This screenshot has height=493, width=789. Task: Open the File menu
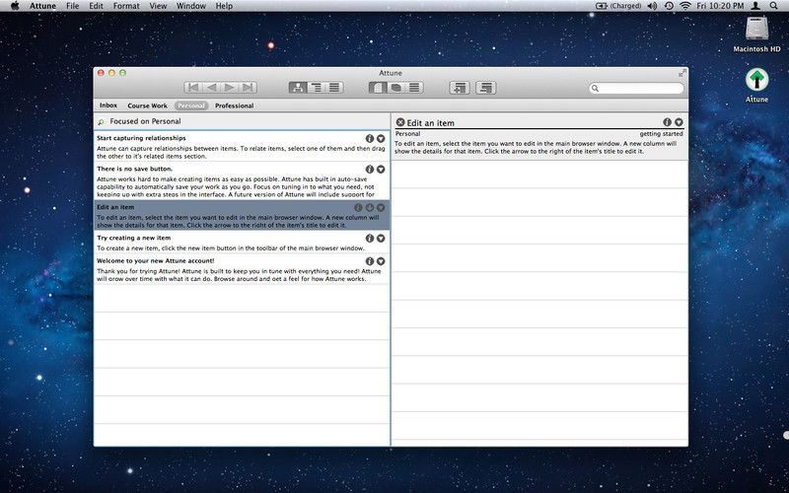[x=72, y=6]
